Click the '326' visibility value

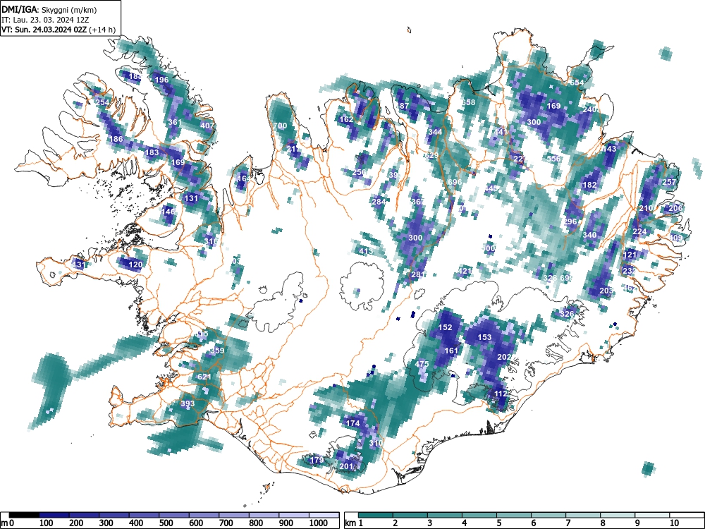pyautogui.click(x=567, y=314)
